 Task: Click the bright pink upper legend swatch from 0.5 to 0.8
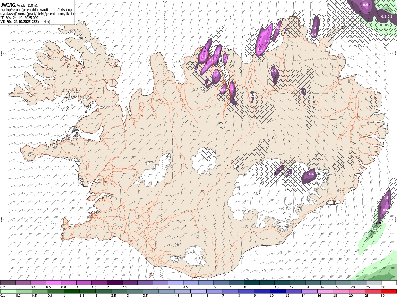[x=53, y=283]
